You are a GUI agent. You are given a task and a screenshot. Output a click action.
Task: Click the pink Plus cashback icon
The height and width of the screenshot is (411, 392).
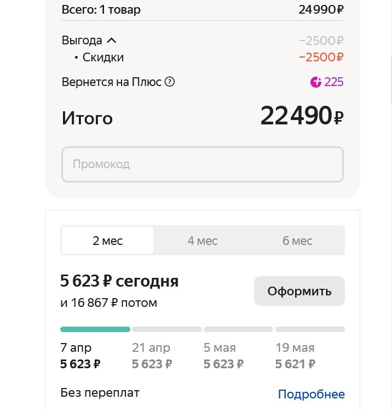pos(315,82)
